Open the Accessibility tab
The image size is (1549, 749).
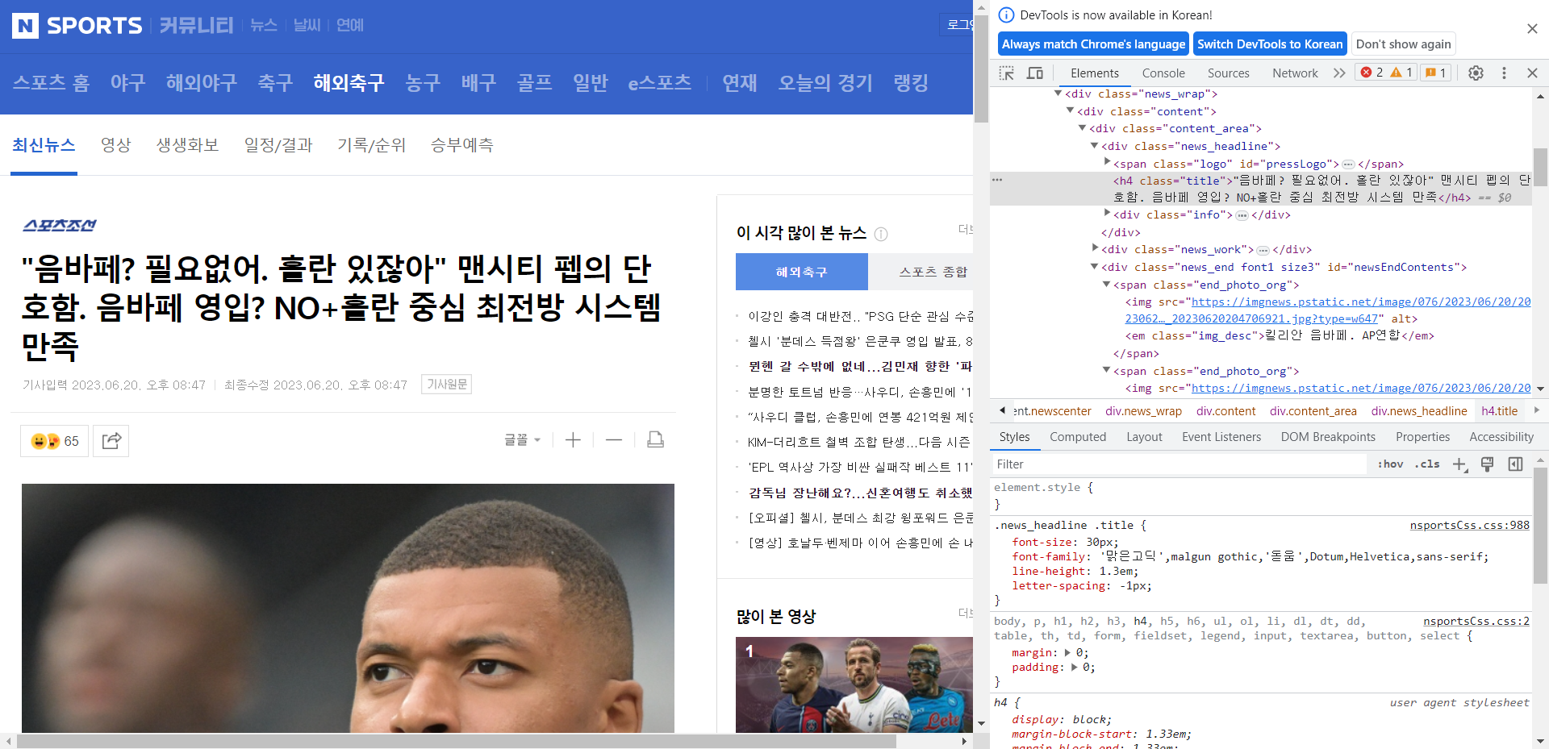1501,437
